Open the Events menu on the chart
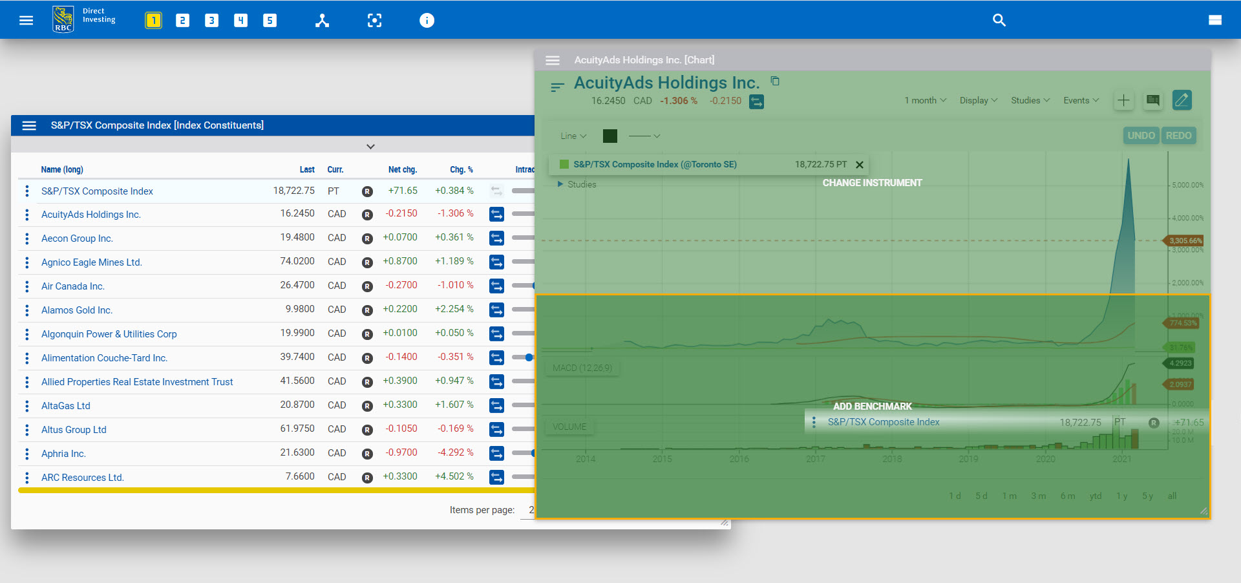Image resolution: width=1241 pixels, height=583 pixels. (1079, 100)
